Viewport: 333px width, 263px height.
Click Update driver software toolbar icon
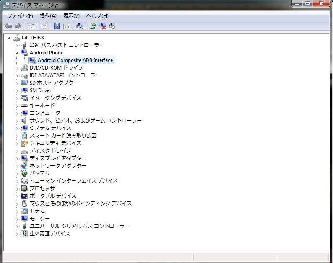click(x=93, y=26)
